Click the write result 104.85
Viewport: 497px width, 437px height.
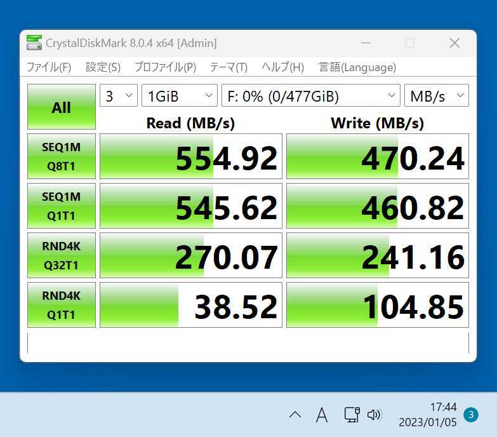point(378,305)
